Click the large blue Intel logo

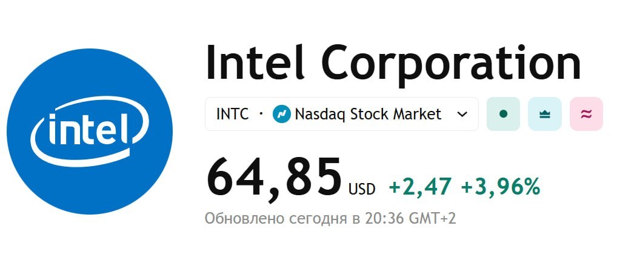(90, 132)
